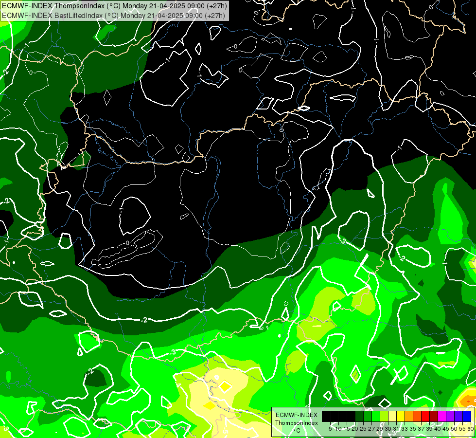Click the legend tick value 35

tap(413, 429)
